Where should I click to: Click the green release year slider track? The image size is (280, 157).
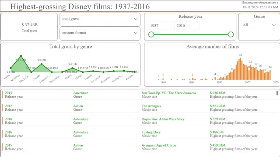coord(191,34)
